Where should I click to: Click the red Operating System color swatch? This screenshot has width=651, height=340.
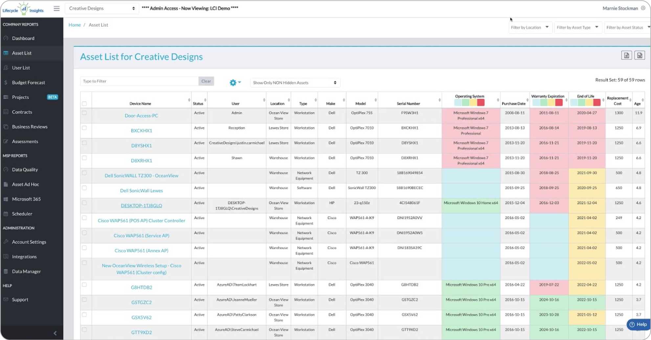pyautogui.click(x=481, y=102)
